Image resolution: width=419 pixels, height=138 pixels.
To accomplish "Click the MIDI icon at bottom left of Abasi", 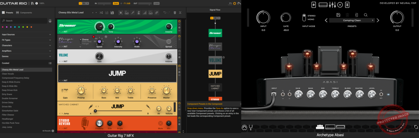I will 244,127.
